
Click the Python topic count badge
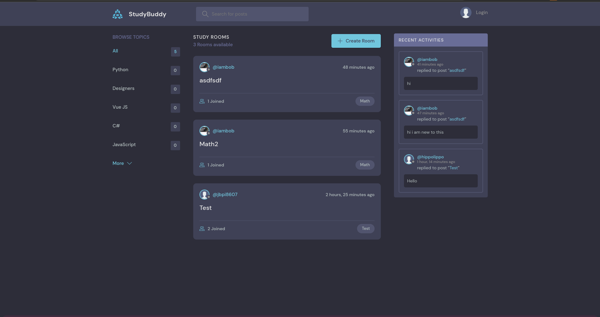pyautogui.click(x=175, y=70)
